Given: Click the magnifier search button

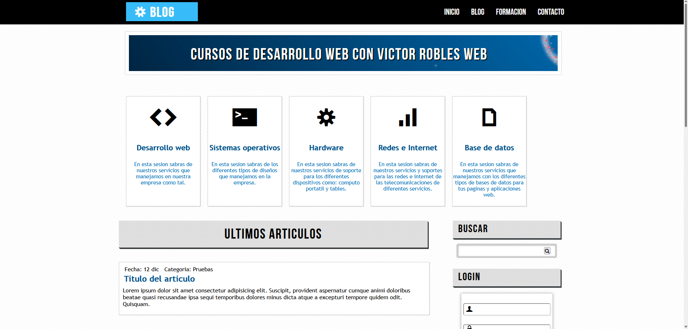Looking at the screenshot, I should [x=547, y=251].
